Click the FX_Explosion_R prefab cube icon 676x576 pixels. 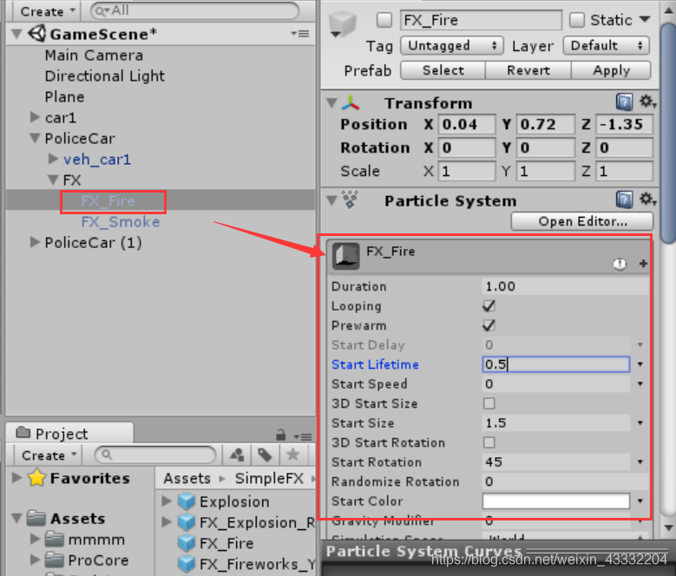click(x=187, y=522)
